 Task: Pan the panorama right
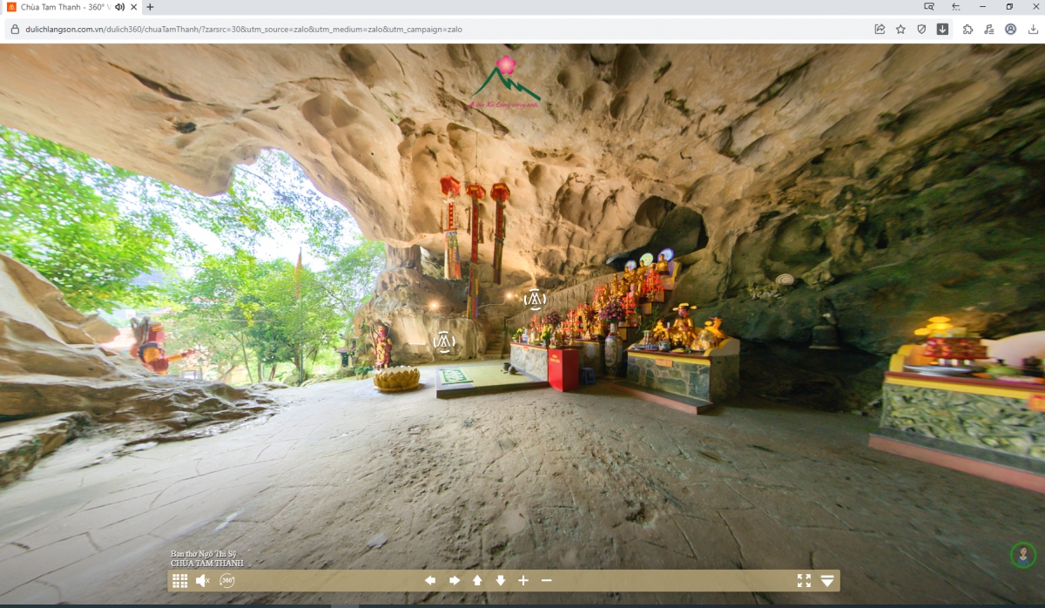tap(454, 581)
